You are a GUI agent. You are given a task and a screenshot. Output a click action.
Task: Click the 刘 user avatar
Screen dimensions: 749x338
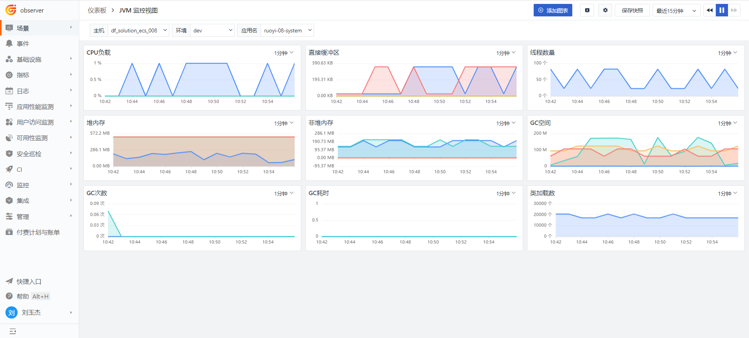click(11, 313)
